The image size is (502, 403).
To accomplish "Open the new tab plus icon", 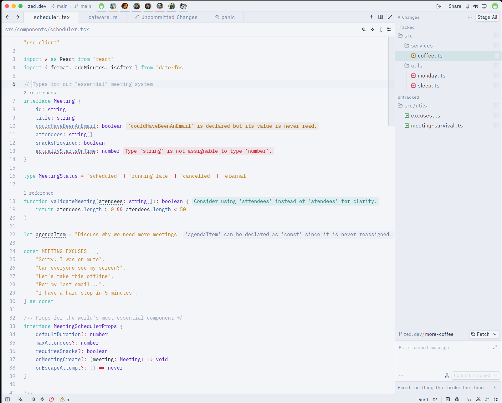I will [x=371, y=17].
